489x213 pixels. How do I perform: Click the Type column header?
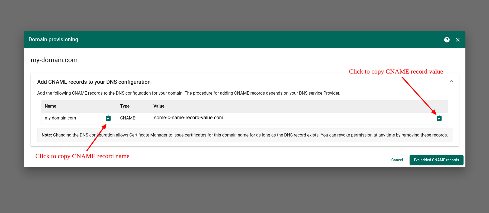point(125,106)
